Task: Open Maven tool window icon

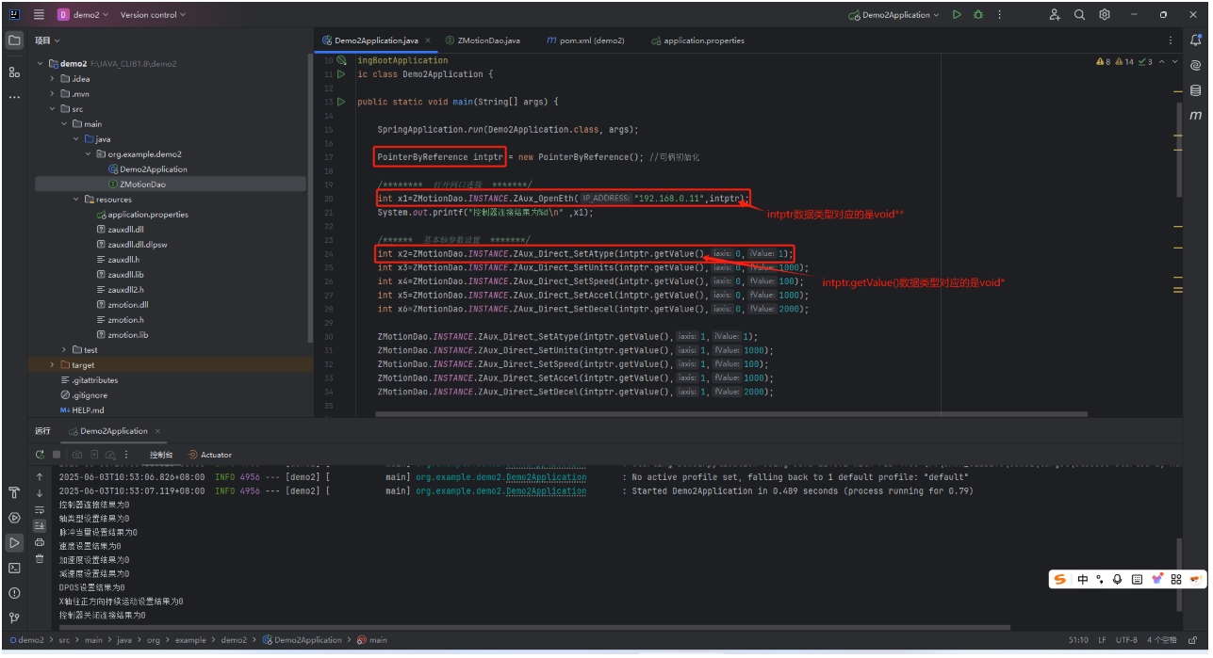Action: coord(1196,116)
